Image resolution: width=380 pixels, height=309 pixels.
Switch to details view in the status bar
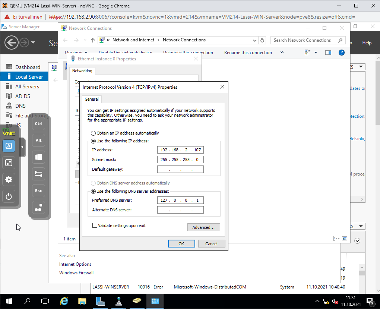click(336, 239)
